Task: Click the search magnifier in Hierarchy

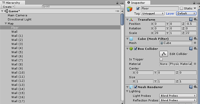Action: click(44, 7)
